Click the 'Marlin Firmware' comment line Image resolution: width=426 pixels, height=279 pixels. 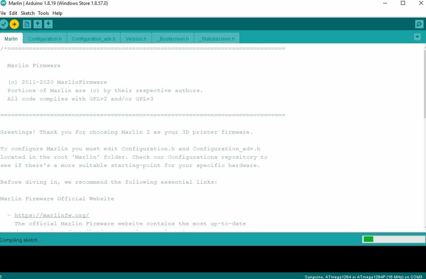(34, 66)
